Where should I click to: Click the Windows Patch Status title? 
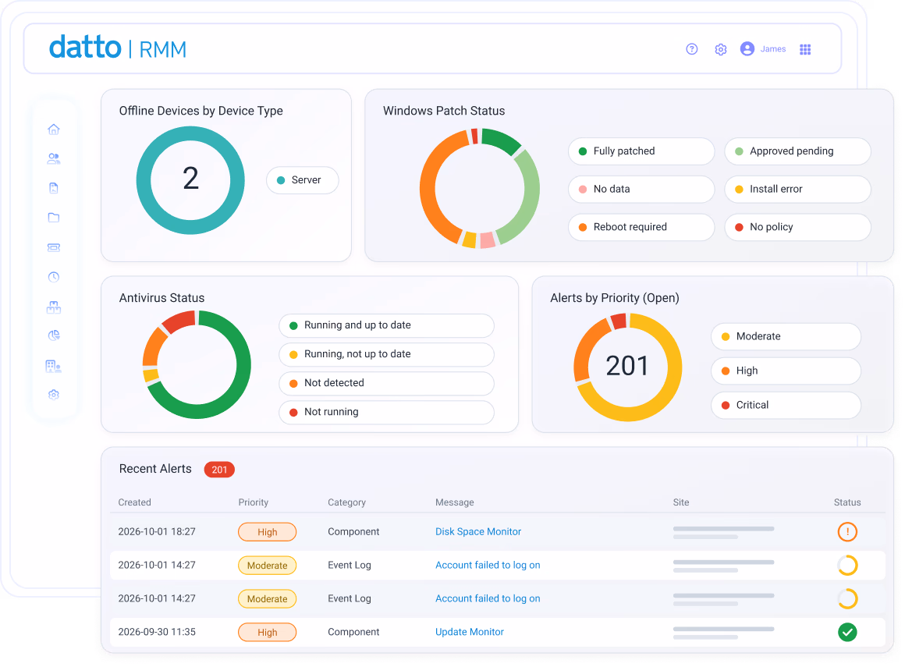(444, 111)
